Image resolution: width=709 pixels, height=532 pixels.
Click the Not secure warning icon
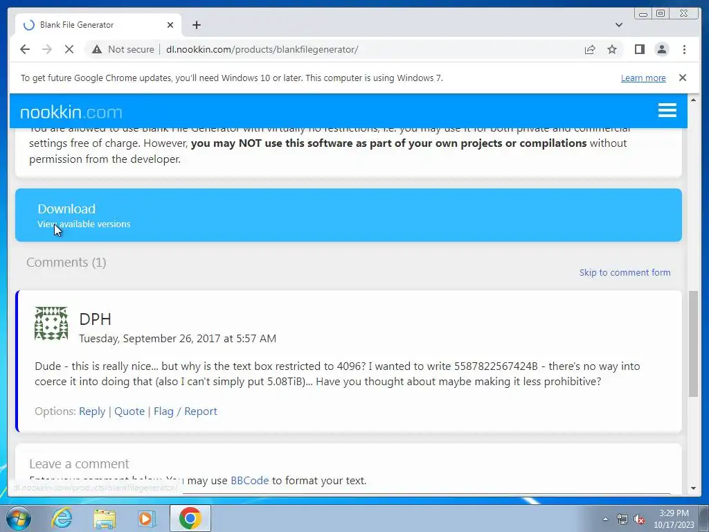coord(97,49)
